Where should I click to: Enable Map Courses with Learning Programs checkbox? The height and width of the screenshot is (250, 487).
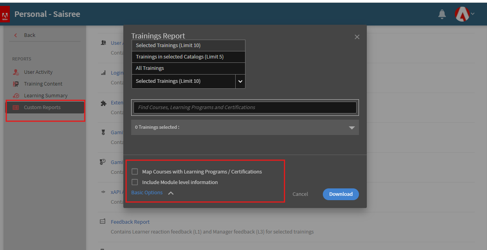point(135,172)
